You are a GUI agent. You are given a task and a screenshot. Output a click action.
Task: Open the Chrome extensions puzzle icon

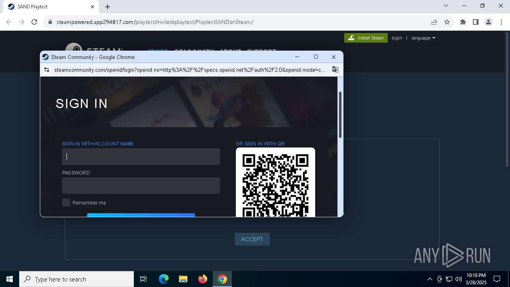[463, 22]
